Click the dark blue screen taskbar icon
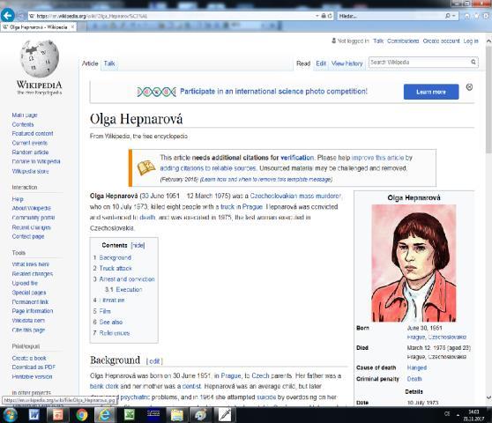492x423 pixels. click(153, 415)
